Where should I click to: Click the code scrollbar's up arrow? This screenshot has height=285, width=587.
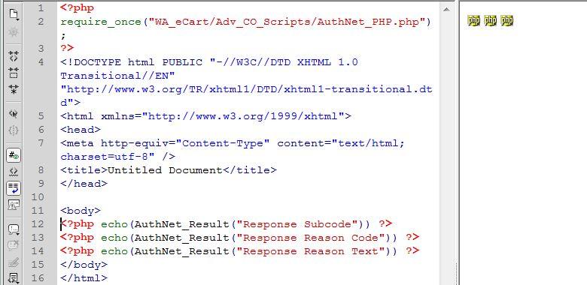point(446,9)
